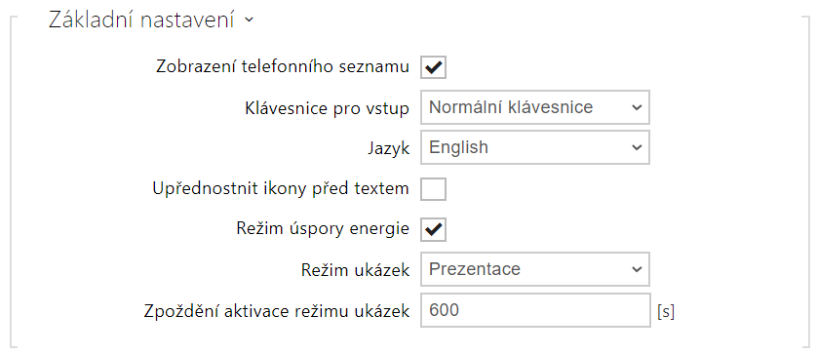
Task: Focus the Zpoždění aktivace režimu ukázek field
Action: (x=535, y=311)
